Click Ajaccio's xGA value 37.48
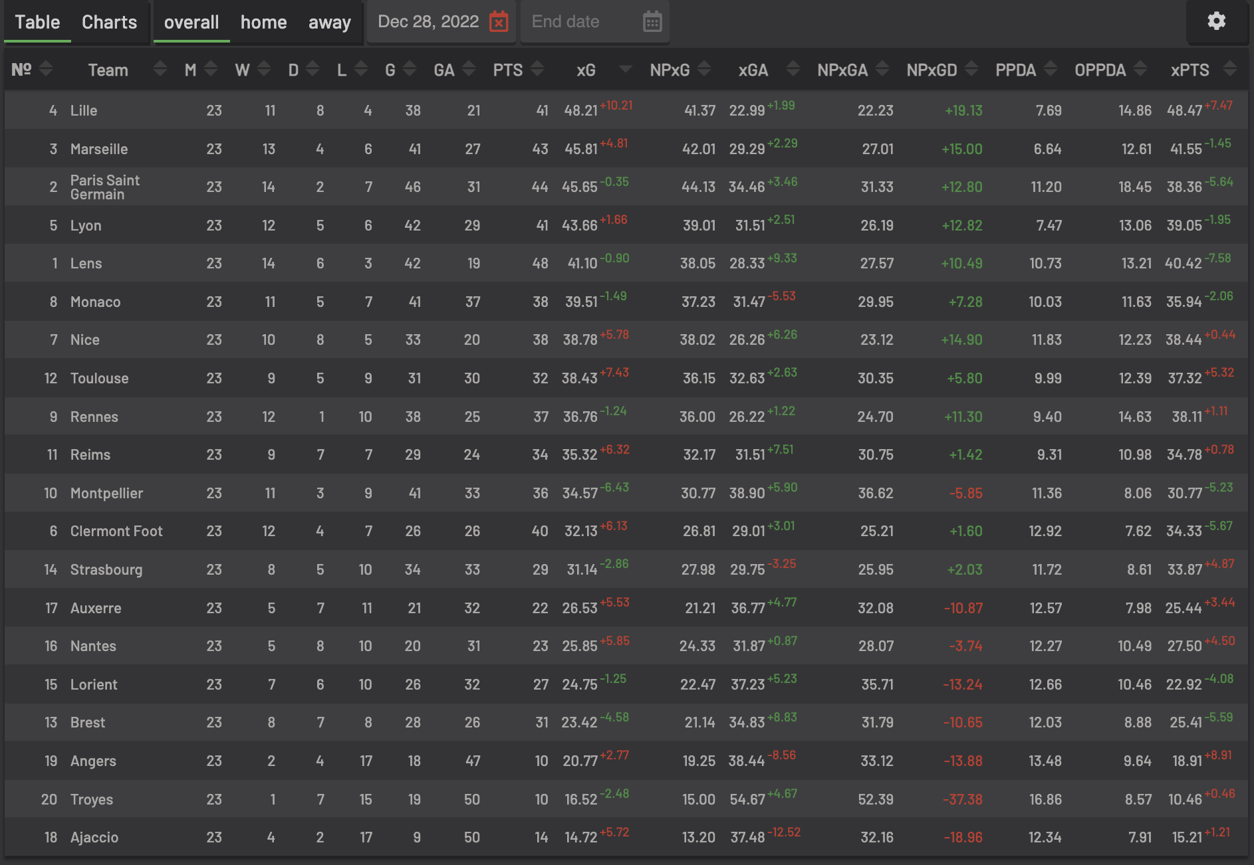The height and width of the screenshot is (865, 1254). click(x=747, y=837)
